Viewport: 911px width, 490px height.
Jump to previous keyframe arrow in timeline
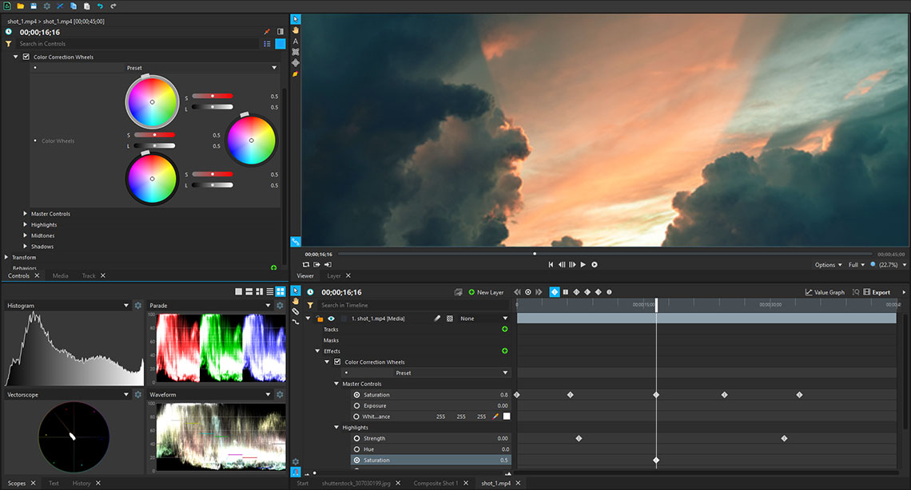[x=517, y=292]
